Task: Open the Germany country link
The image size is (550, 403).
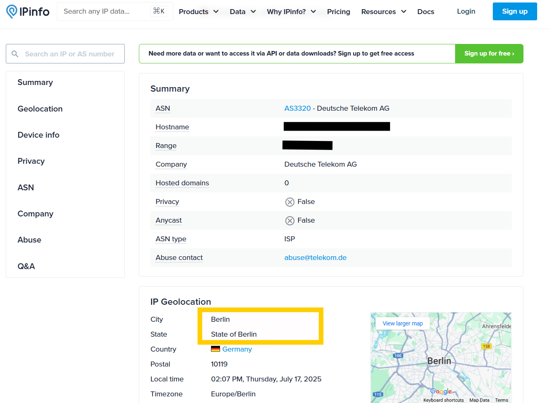Action: click(237, 349)
